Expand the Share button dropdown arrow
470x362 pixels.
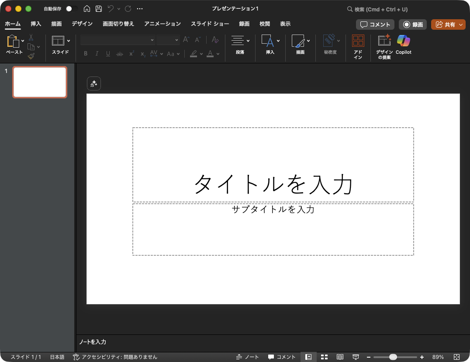pos(461,25)
